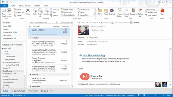Open the IM reply dropdown
Viewport: 173px width, 97px height.
pyautogui.click(x=53, y=12)
